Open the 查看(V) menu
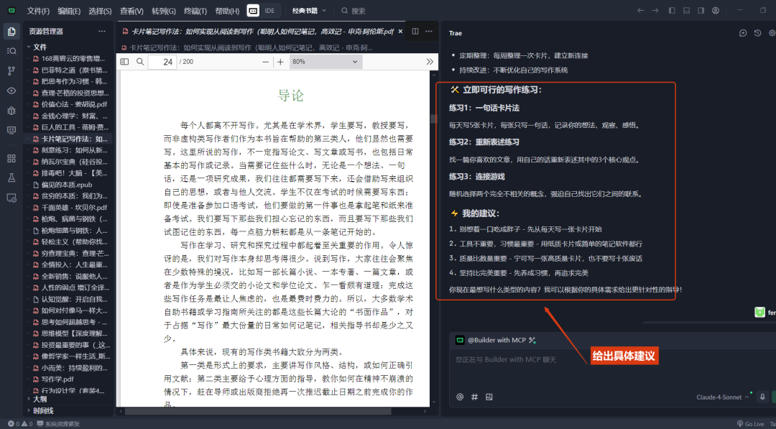The image size is (776, 429). coord(131,11)
